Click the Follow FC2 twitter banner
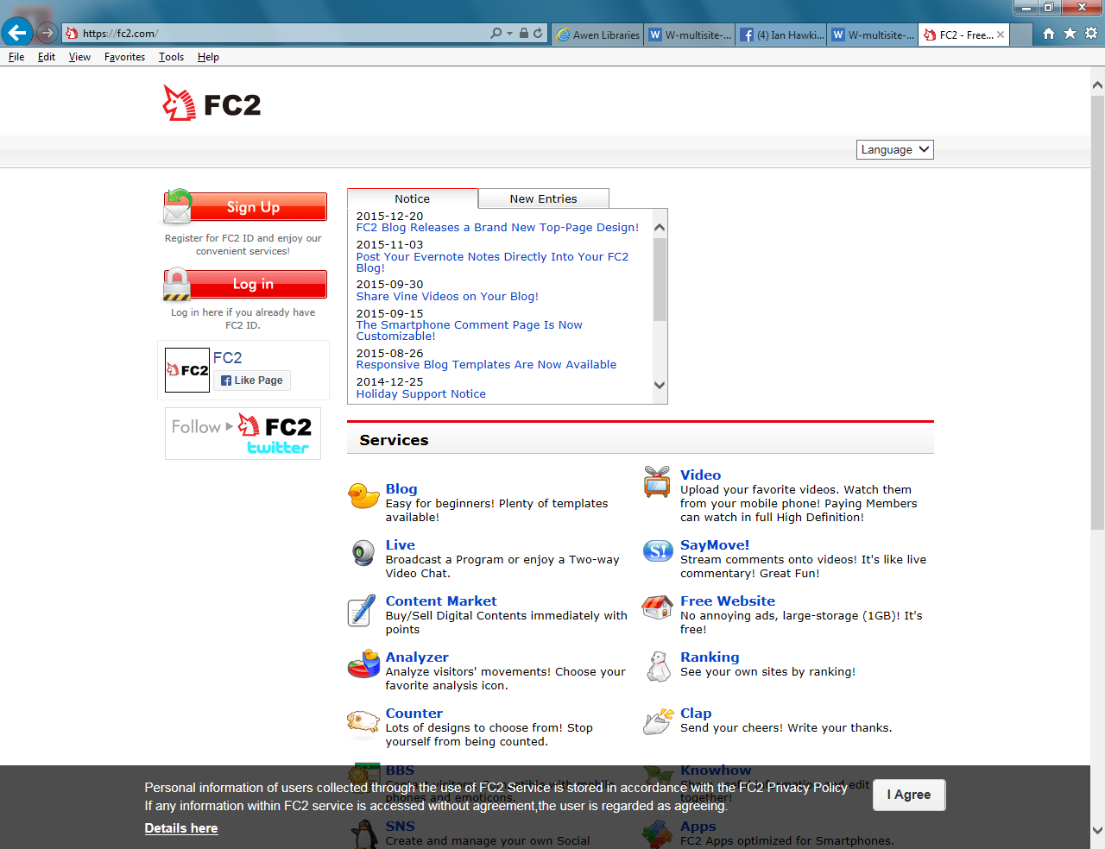The image size is (1105, 849). coord(243,433)
